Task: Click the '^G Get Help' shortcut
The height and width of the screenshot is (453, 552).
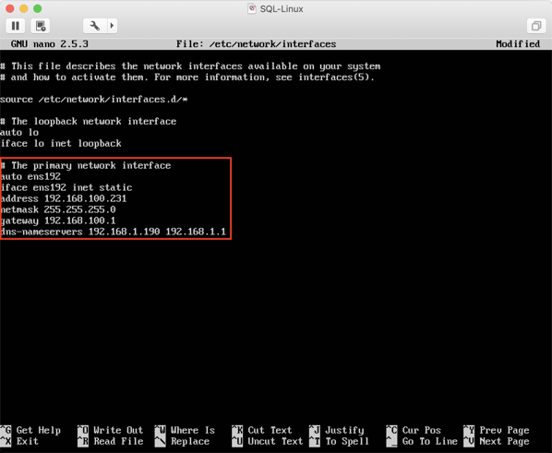Action: coord(30,430)
